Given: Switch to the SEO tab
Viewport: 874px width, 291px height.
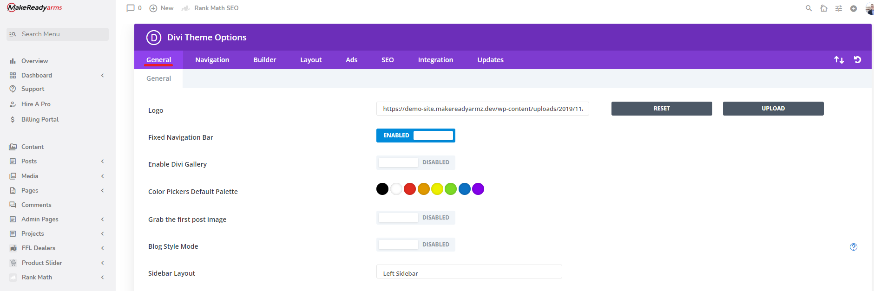Looking at the screenshot, I should [x=388, y=60].
